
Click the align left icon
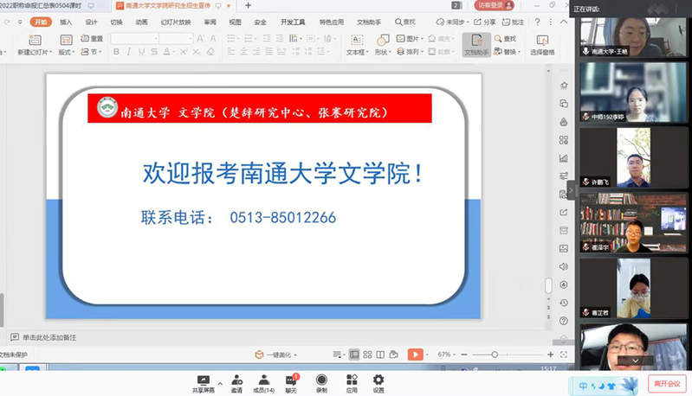coord(231,52)
